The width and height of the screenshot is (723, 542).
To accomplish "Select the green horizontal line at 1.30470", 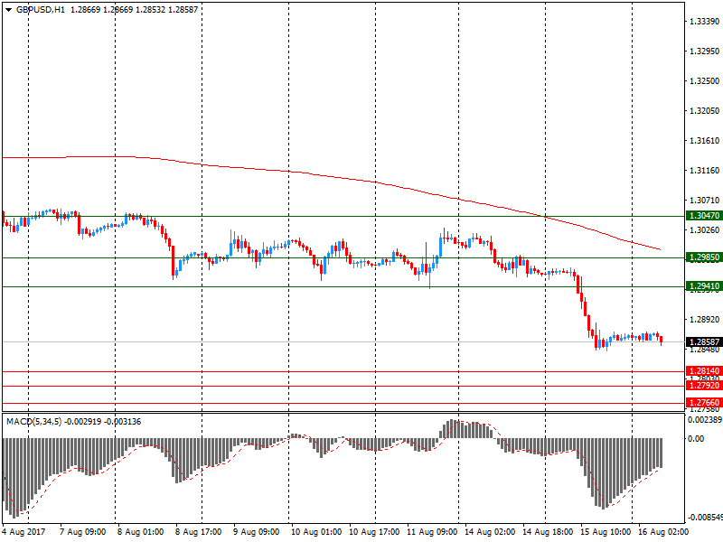I will (x=343, y=216).
